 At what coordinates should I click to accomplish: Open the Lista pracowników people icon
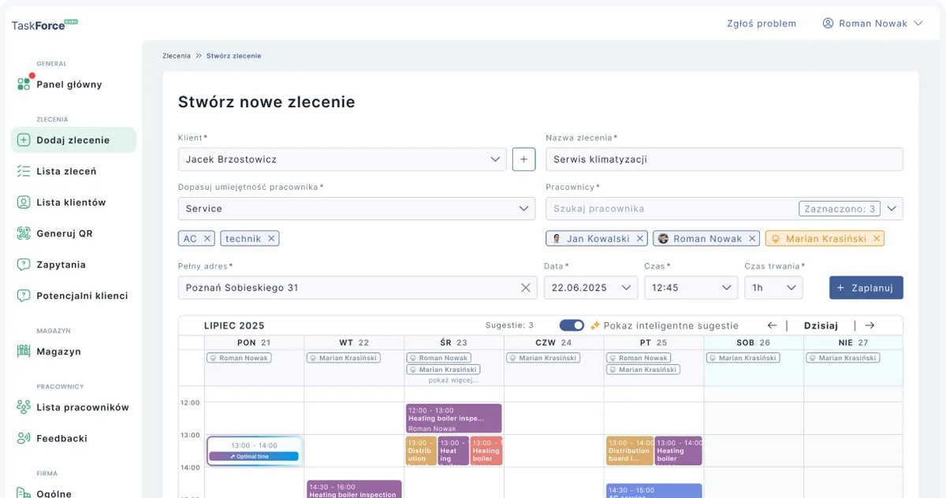tap(24, 407)
